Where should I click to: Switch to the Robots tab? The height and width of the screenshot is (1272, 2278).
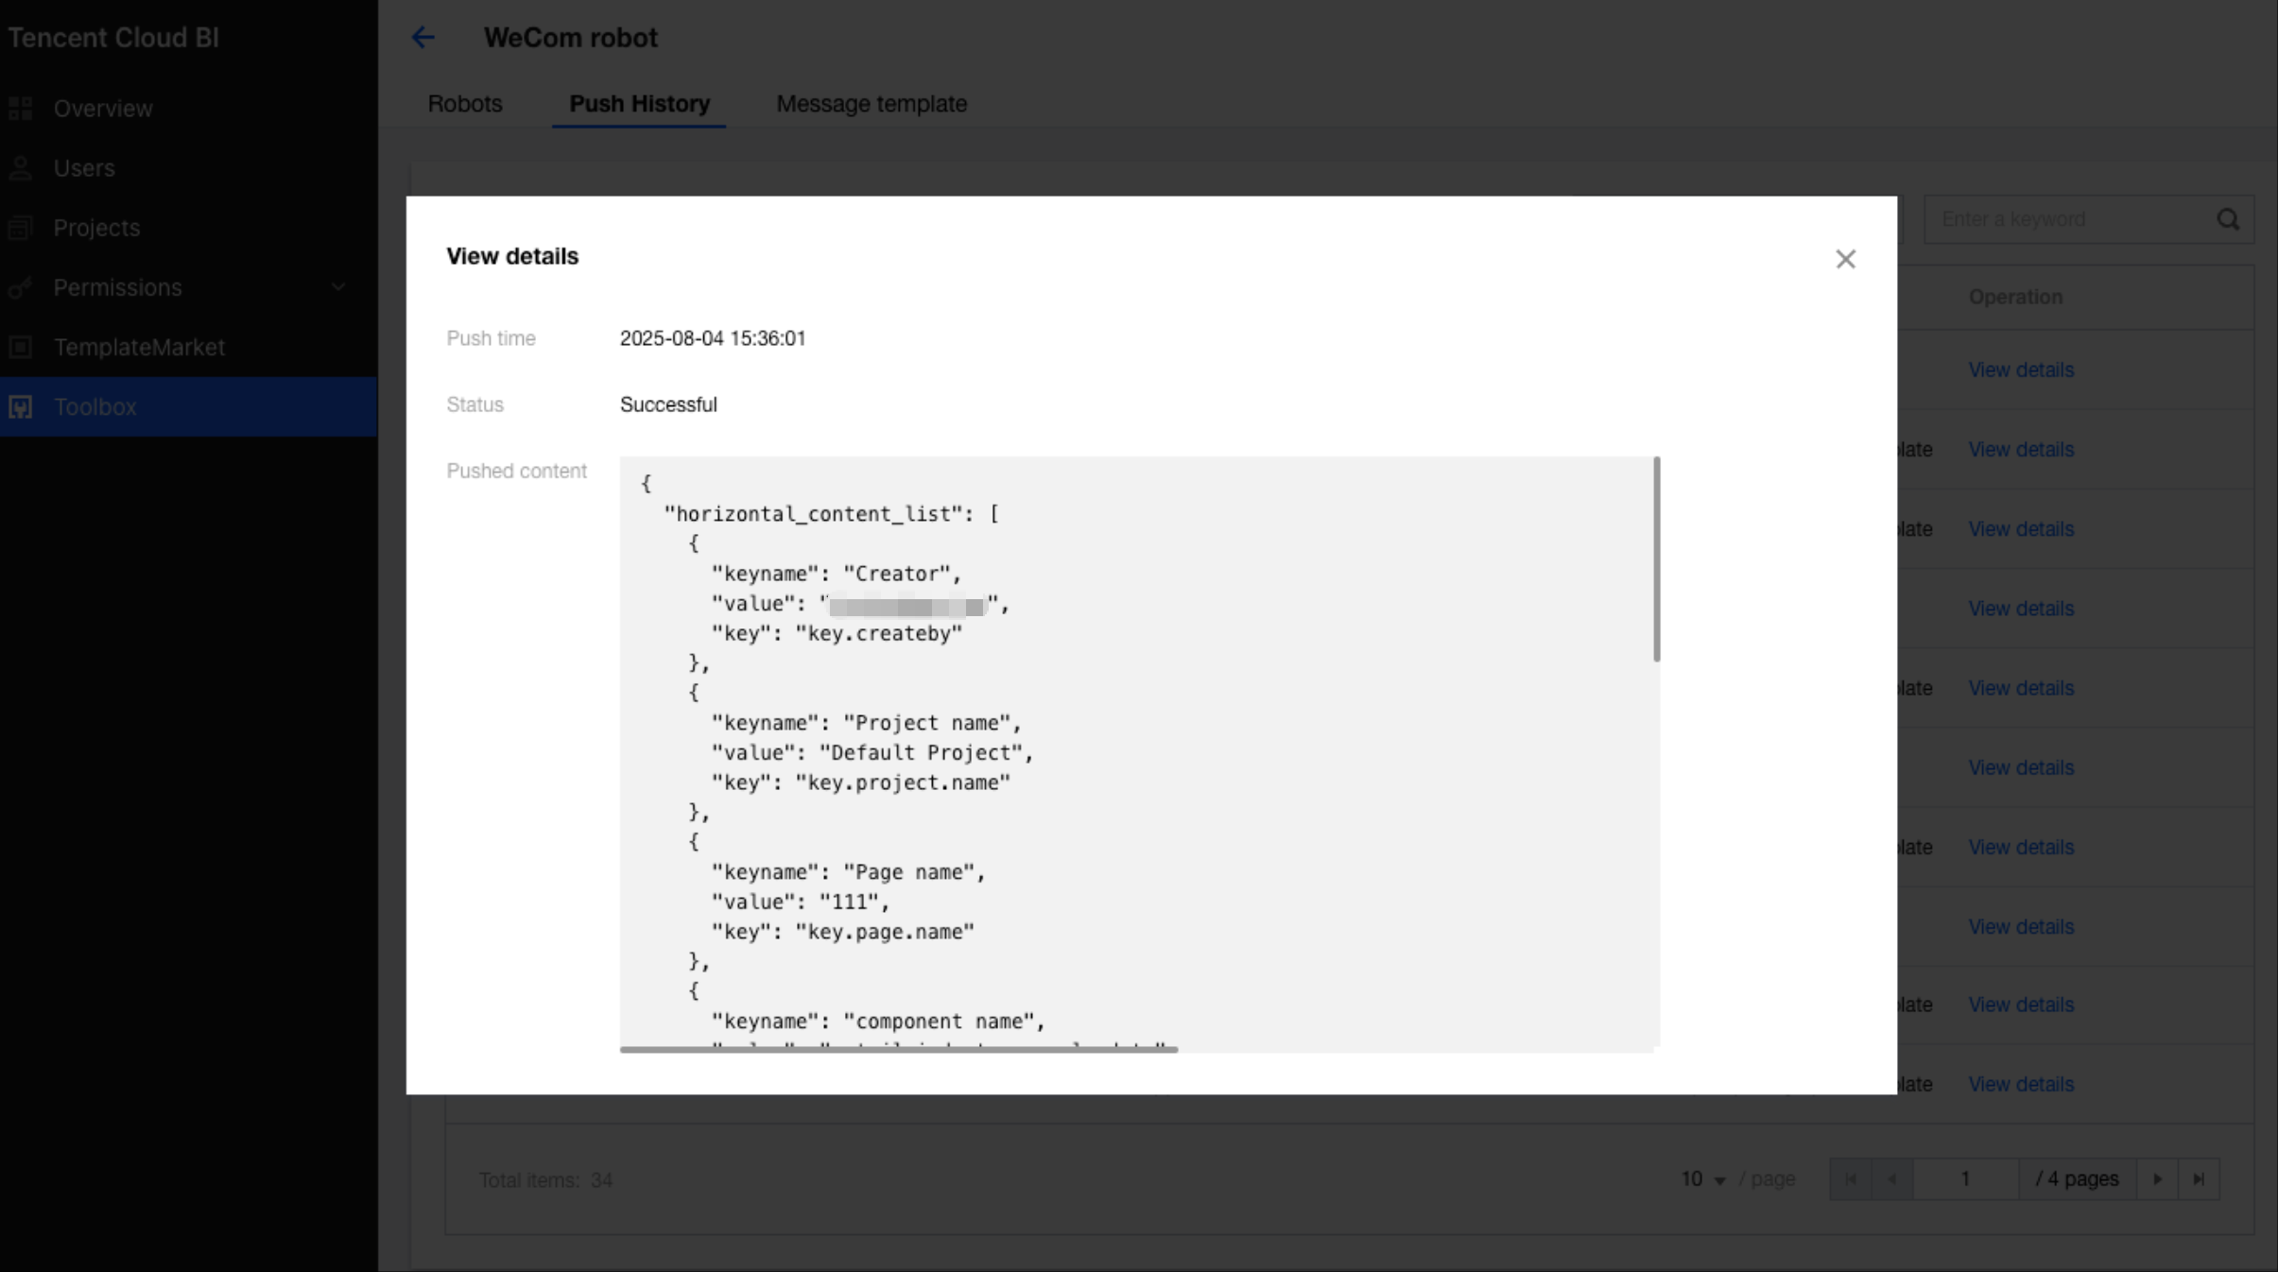pos(465,104)
